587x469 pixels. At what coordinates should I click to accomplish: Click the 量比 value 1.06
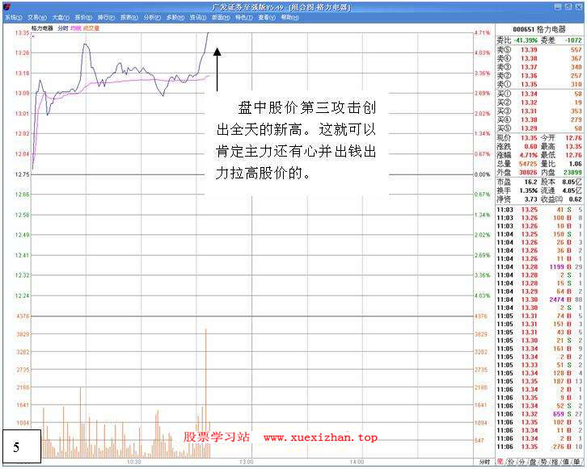click(x=576, y=164)
